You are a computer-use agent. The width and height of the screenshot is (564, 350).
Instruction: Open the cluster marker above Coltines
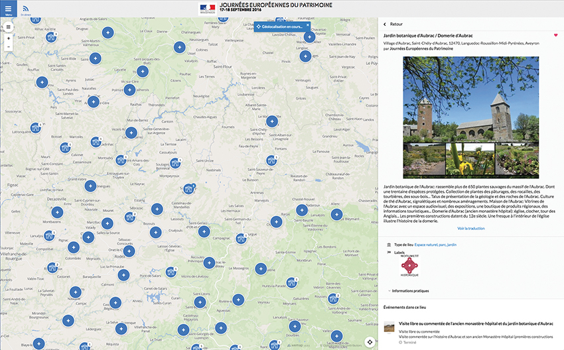[180, 47]
